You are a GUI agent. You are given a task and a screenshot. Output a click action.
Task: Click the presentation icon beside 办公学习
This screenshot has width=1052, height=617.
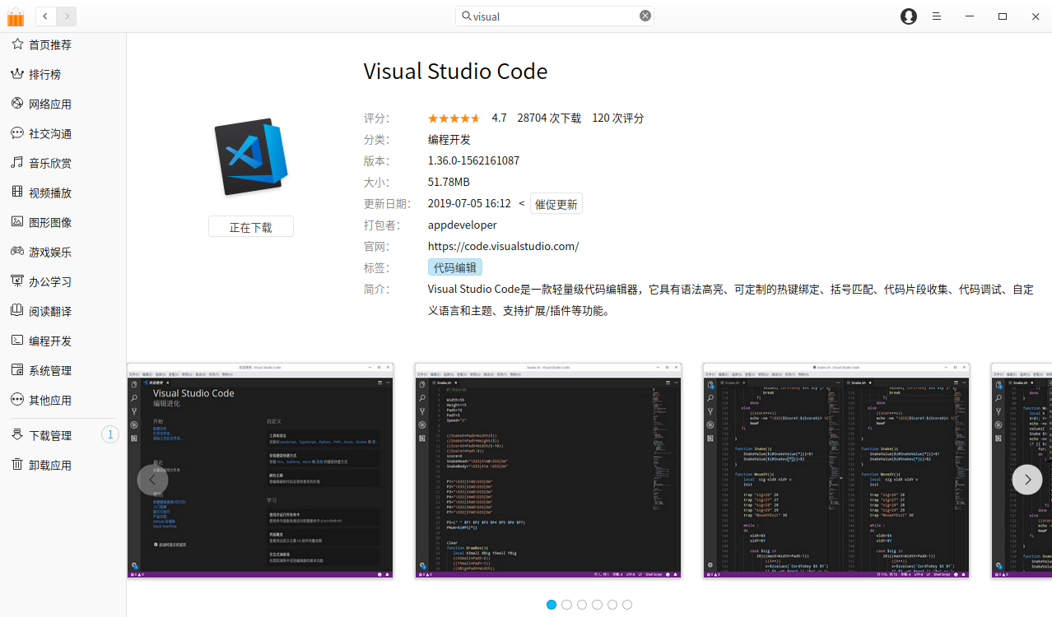pos(17,281)
